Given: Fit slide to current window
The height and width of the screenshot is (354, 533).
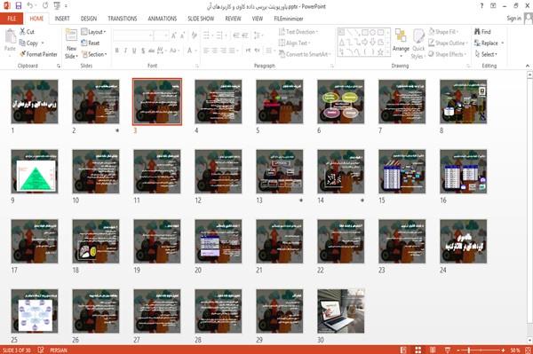Looking at the screenshot, I should click(x=528, y=350).
